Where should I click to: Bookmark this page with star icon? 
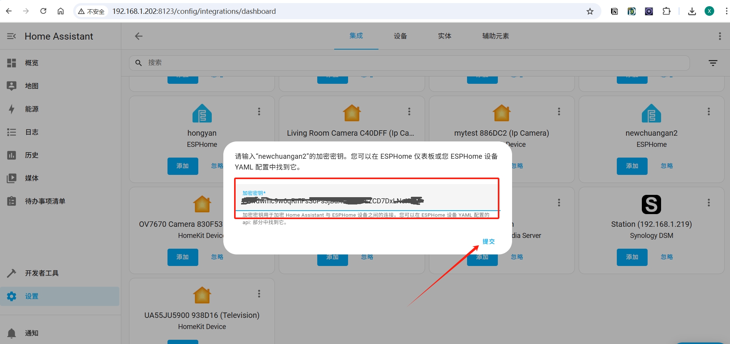pos(590,11)
